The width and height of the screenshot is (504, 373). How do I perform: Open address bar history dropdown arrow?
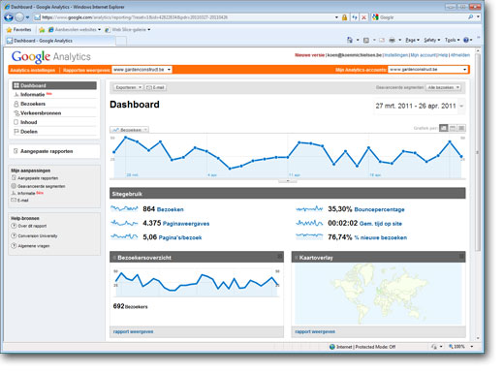(x=336, y=17)
